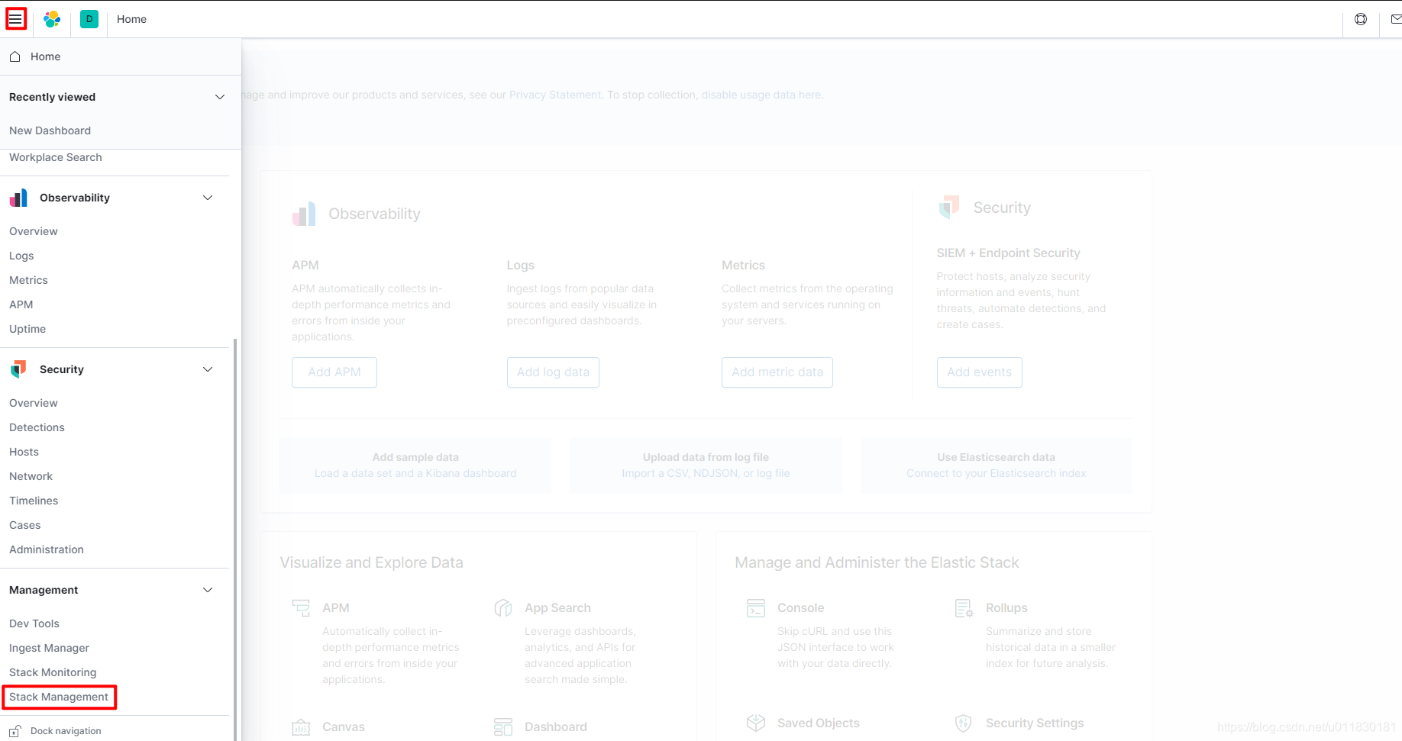Click Load a data set link
Screen dimensions: 1402x741
(x=415, y=473)
